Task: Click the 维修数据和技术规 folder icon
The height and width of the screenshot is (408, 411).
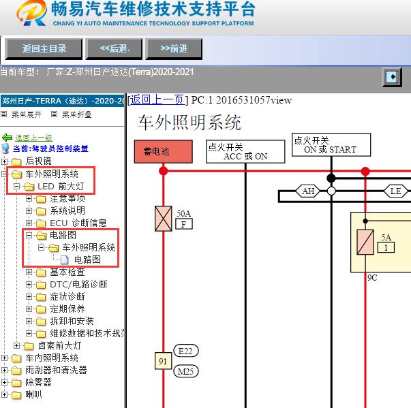Action: (x=41, y=334)
